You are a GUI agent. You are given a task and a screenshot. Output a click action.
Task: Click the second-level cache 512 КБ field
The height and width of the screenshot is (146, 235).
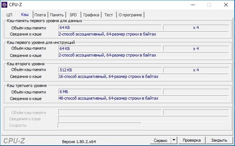(x=110, y=70)
